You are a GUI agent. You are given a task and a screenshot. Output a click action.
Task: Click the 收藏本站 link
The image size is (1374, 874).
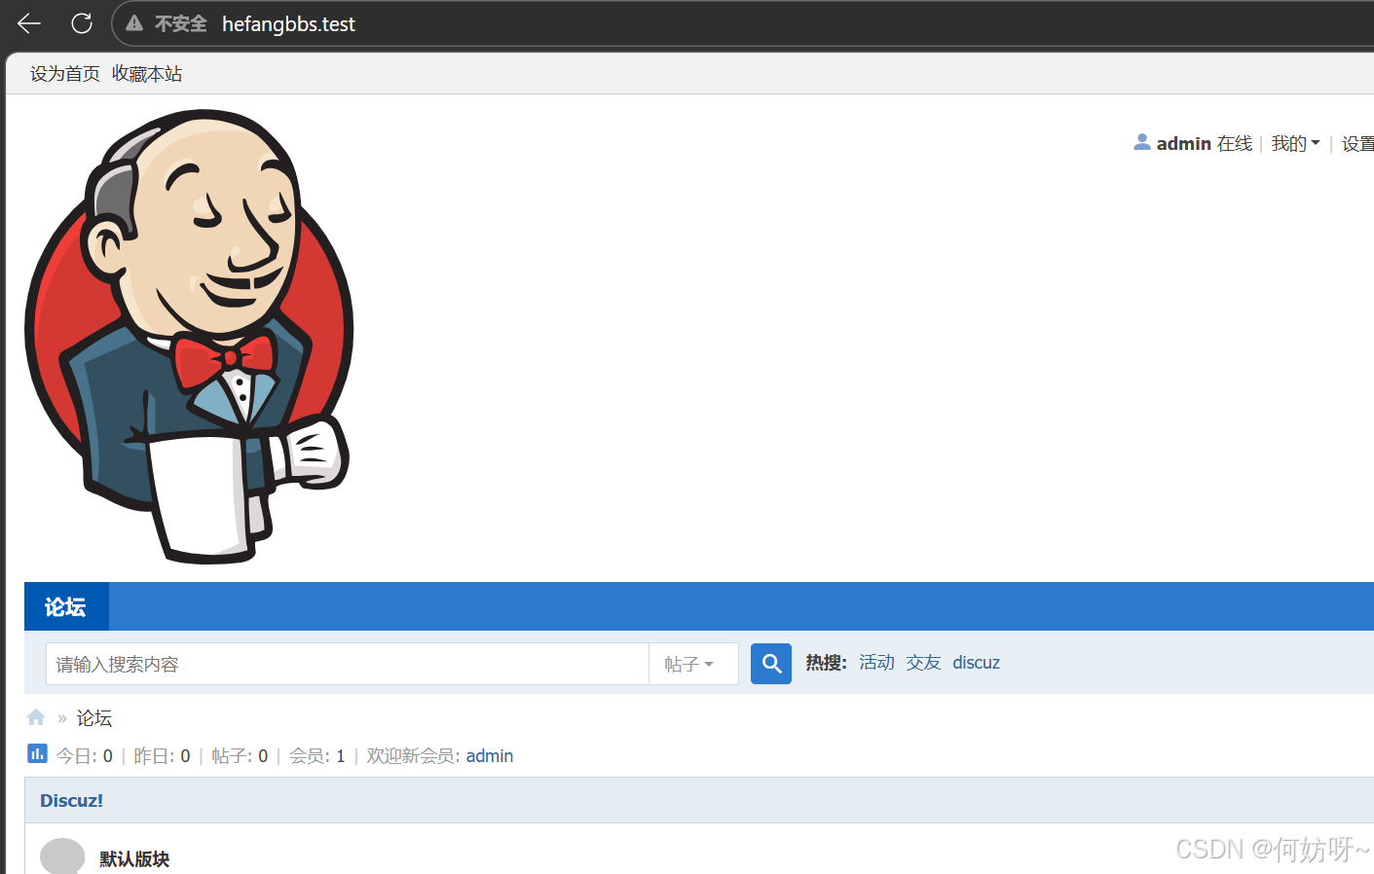[147, 74]
